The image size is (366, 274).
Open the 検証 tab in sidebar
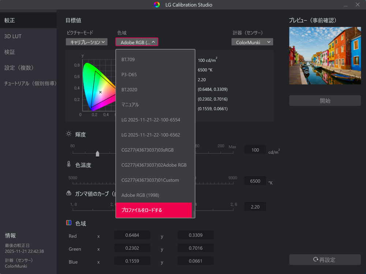pos(10,52)
